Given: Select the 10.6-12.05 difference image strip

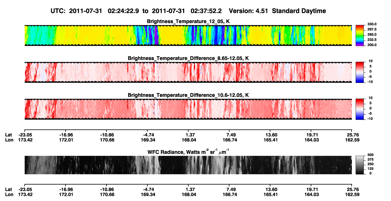Looking at the screenshot, I should [188, 109].
